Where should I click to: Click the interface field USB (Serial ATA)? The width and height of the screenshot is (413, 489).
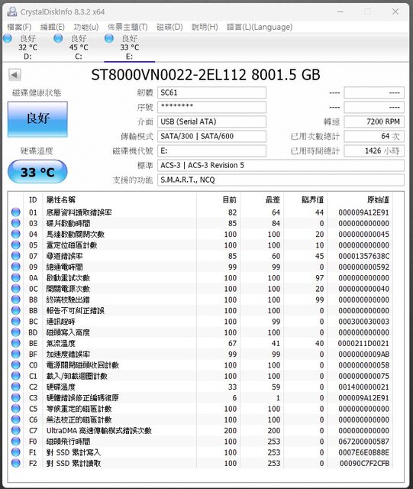(211, 121)
